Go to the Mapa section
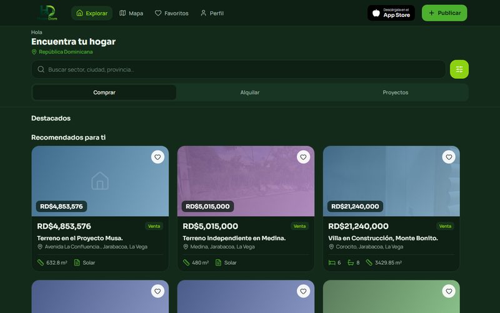Image resolution: width=500 pixels, height=313 pixels. tap(131, 13)
